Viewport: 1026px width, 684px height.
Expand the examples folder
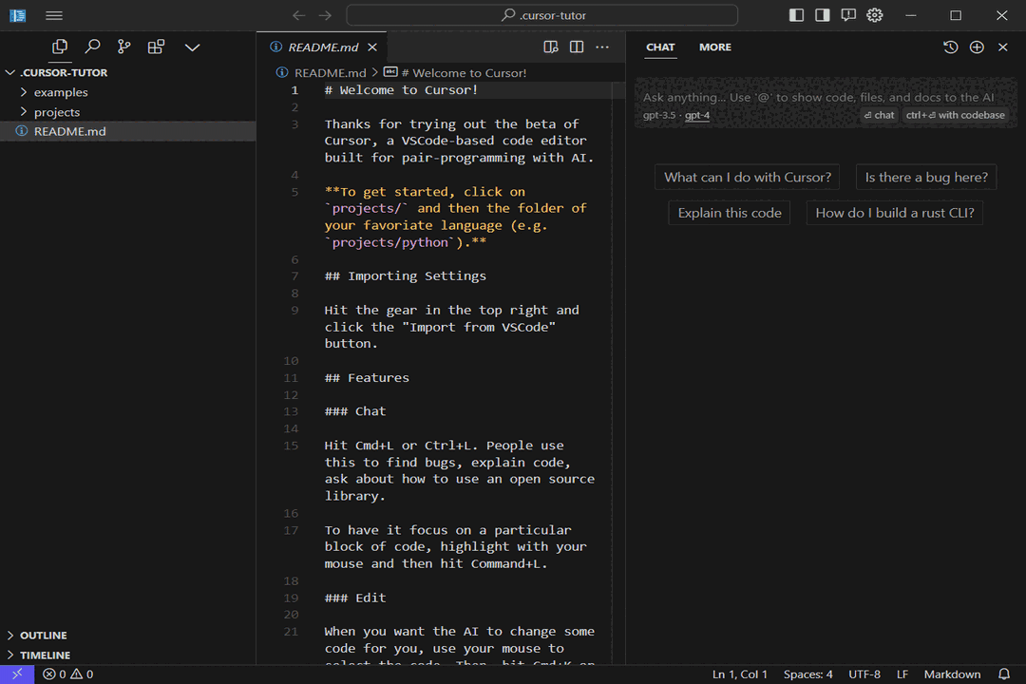[x=61, y=92]
